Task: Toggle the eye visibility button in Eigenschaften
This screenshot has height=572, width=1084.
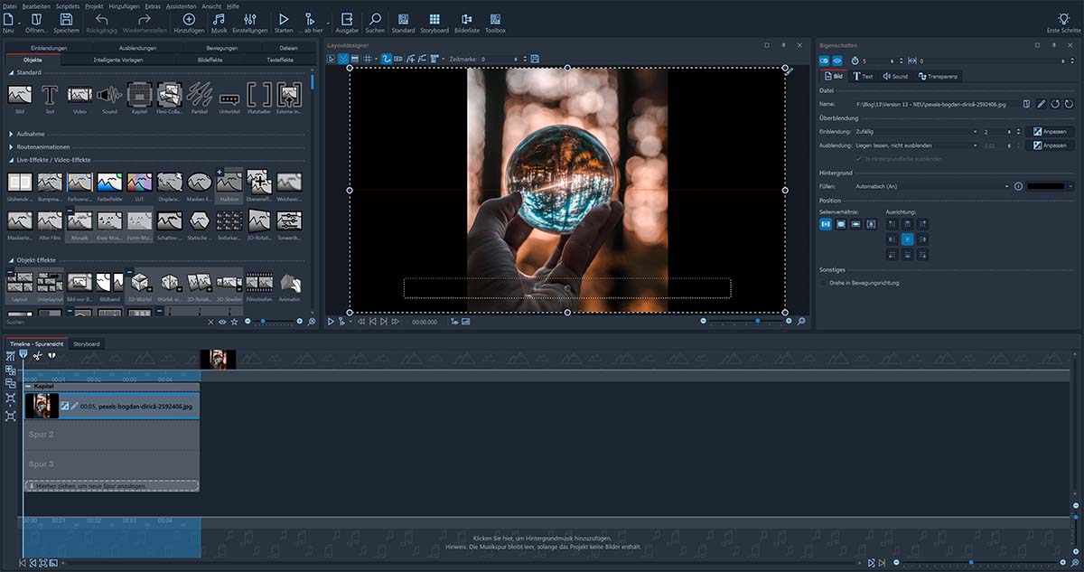Action: tap(838, 61)
